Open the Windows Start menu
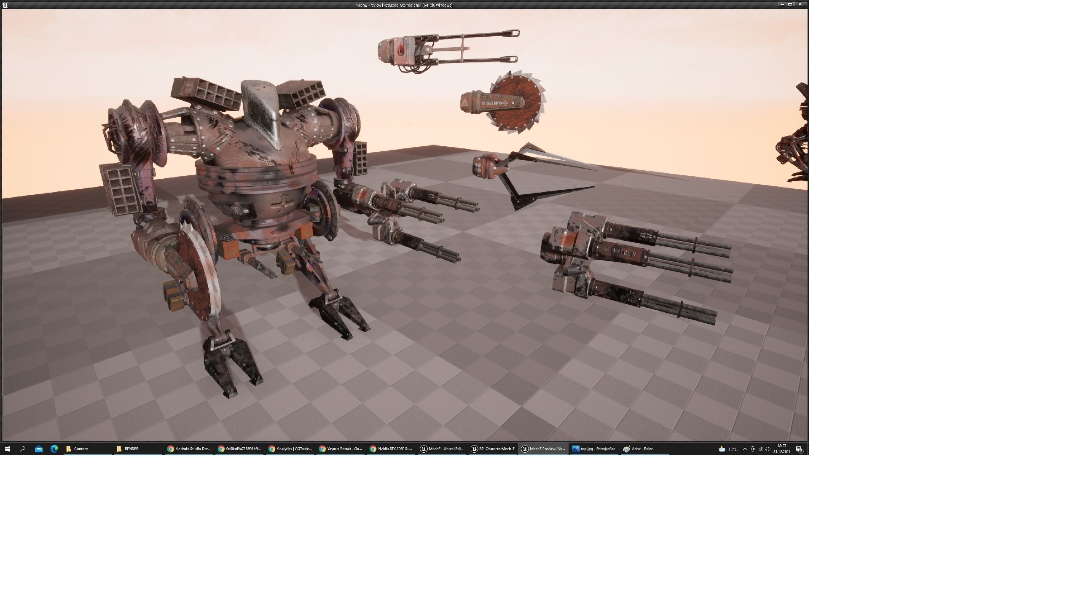The image size is (1079, 607). (7, 449)
